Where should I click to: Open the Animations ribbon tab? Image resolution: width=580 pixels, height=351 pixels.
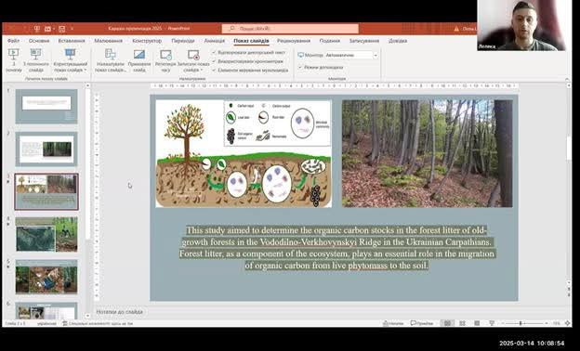(x=215, y=41)
